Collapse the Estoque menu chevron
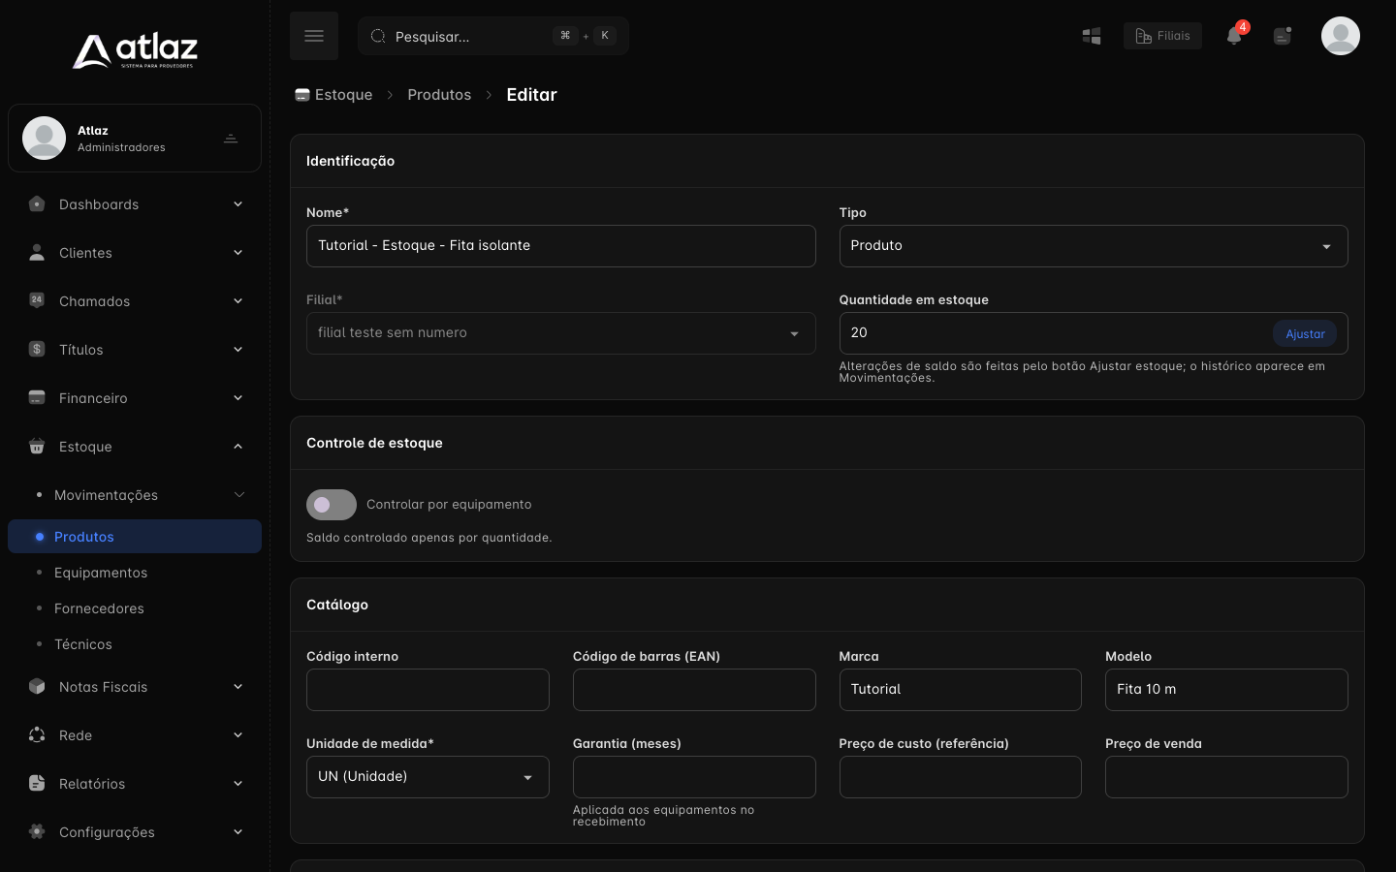1396x872 pixels. coord(238,447)
